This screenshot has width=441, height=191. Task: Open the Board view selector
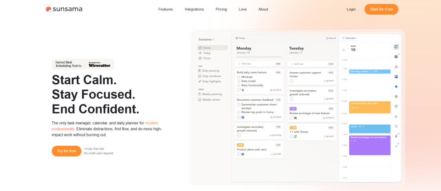[x=331, y=38]
